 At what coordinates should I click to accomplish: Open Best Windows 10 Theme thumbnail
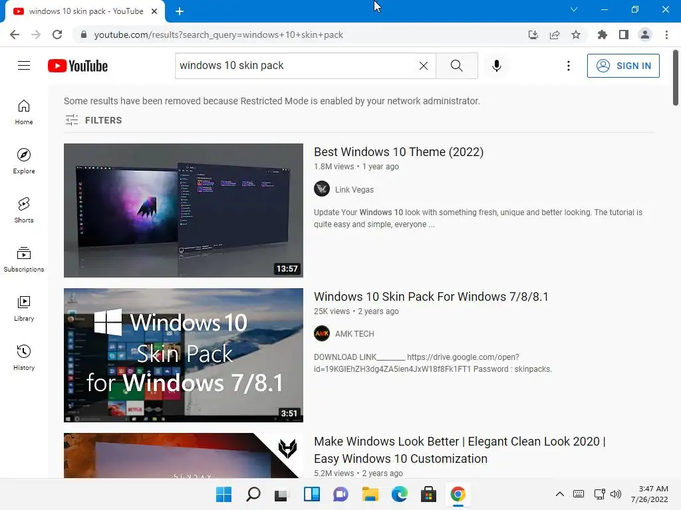(x=184, y=211)
